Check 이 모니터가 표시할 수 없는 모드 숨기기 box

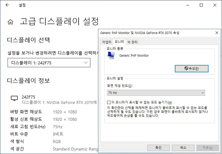point(109,102)
